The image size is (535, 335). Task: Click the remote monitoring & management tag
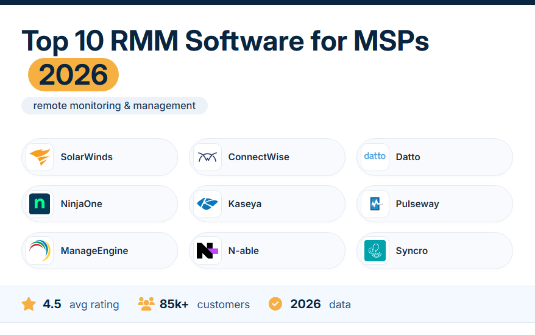[x=115, y=106]
